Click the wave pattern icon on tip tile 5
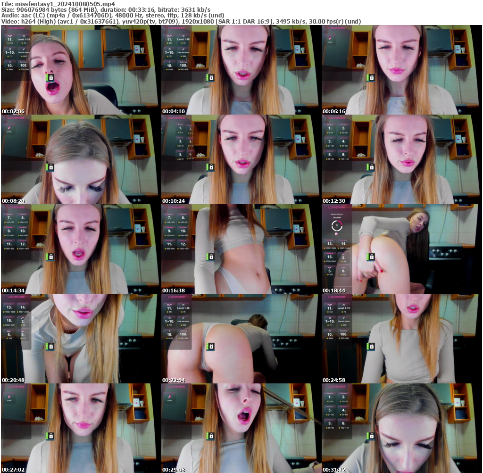 [x=330, y=266]
